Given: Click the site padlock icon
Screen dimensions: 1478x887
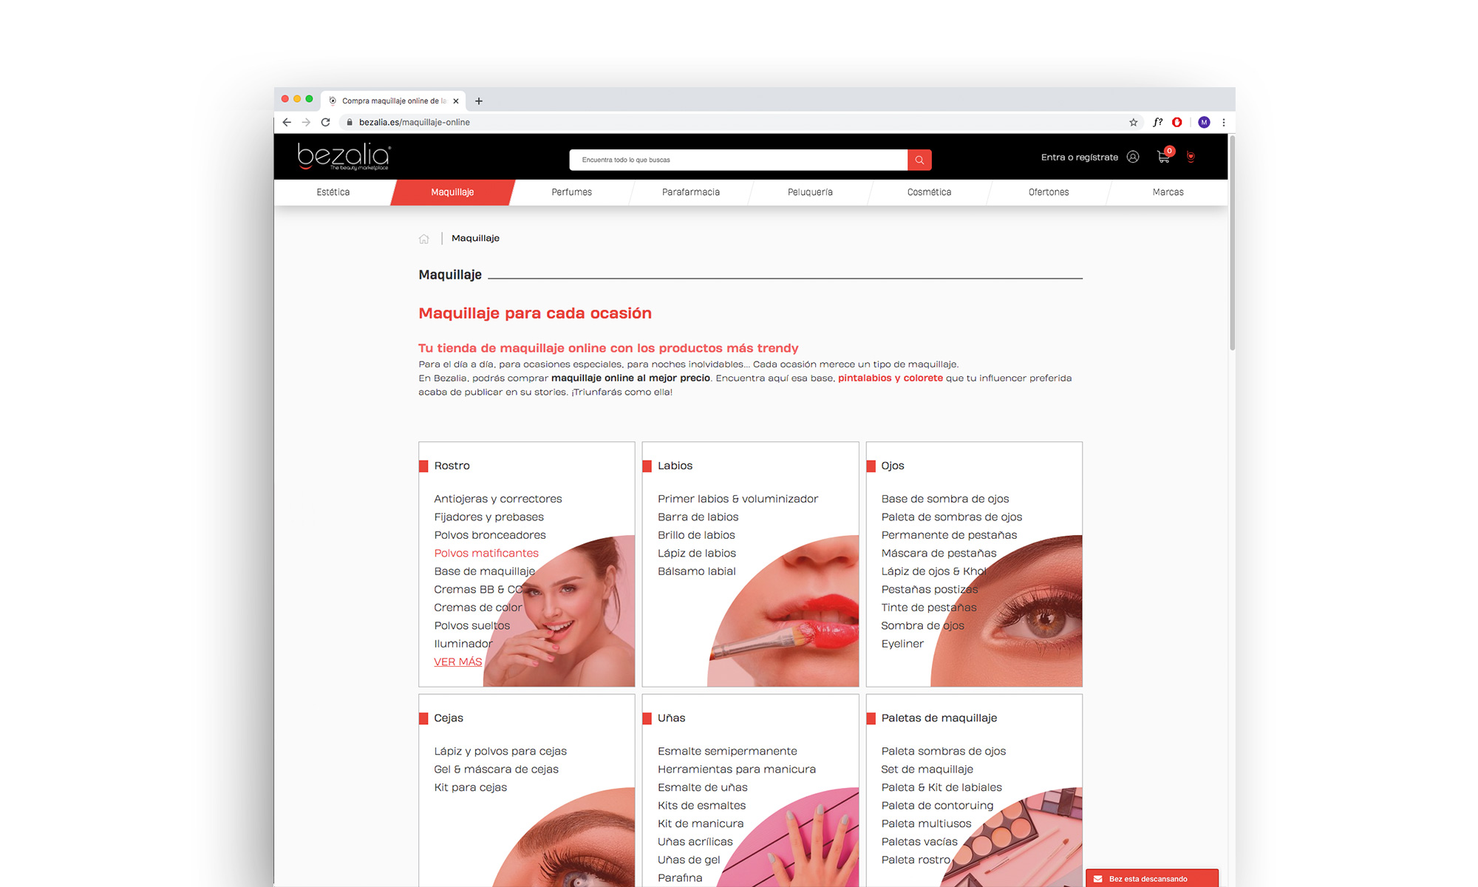Looking at the screenshot, I should [x=350, y=122].
